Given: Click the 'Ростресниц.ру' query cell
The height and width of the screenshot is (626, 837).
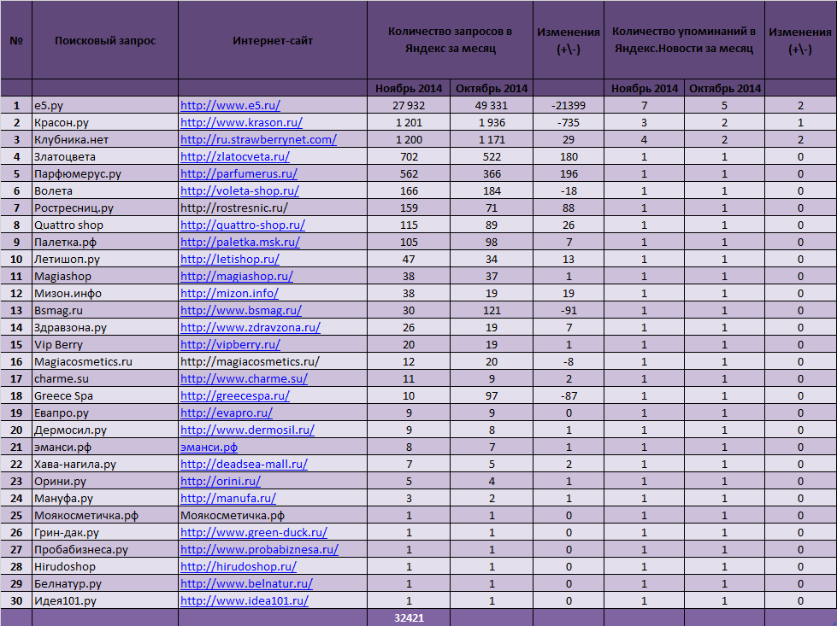Looking at the screenshot, I should click(105, 208).
